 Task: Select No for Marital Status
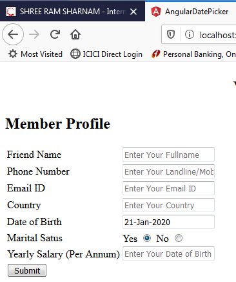tap(179, 238)
